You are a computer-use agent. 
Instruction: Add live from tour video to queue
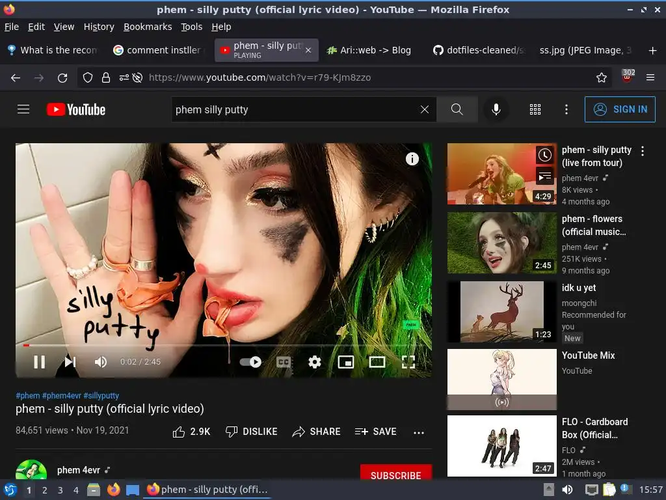click(x=545, y=176)
